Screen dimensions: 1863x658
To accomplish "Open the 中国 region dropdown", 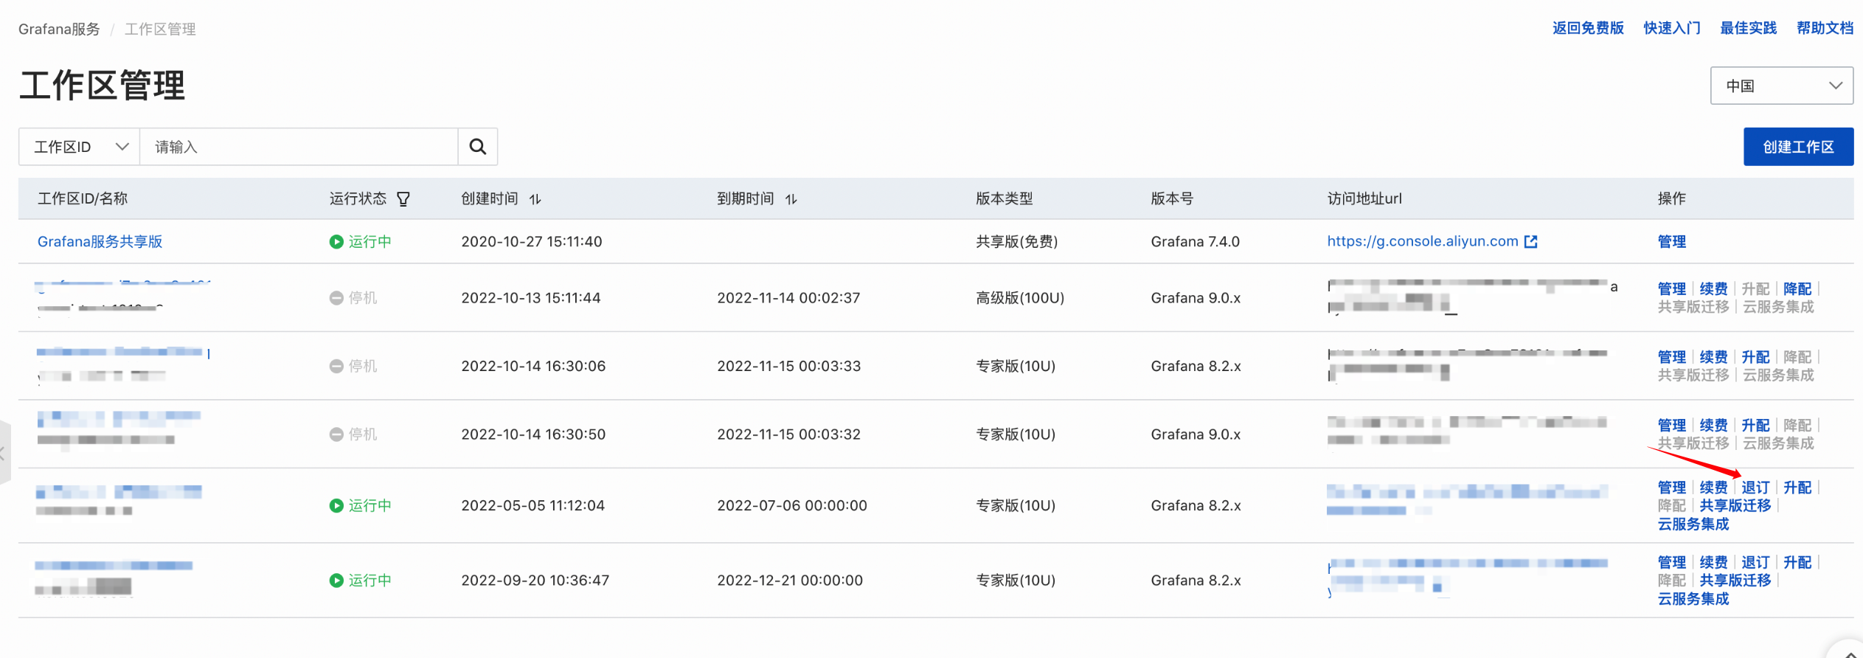I will tap(1782, 86).
